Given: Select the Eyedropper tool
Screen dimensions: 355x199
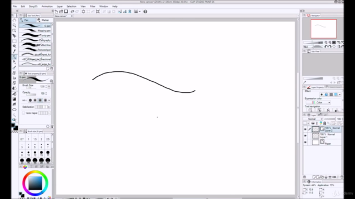Looking at the screenshot, I should click(14, 51).
